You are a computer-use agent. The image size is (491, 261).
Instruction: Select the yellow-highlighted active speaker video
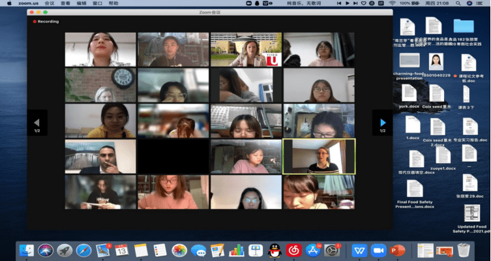pyautogui.click(x=319, y=156)
